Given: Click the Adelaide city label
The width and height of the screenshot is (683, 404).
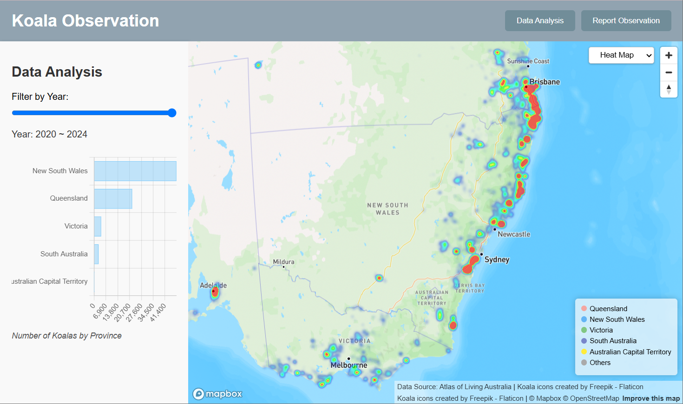Looking at the screenshot, I should (x=213, y=285).
